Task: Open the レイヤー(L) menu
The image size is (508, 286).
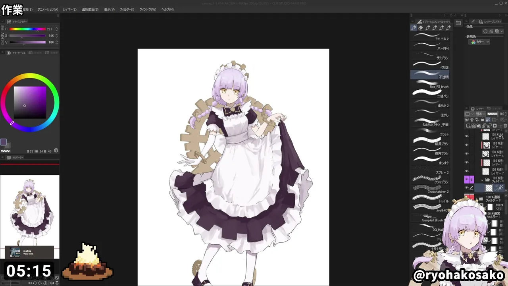Action: click(69, 9)
